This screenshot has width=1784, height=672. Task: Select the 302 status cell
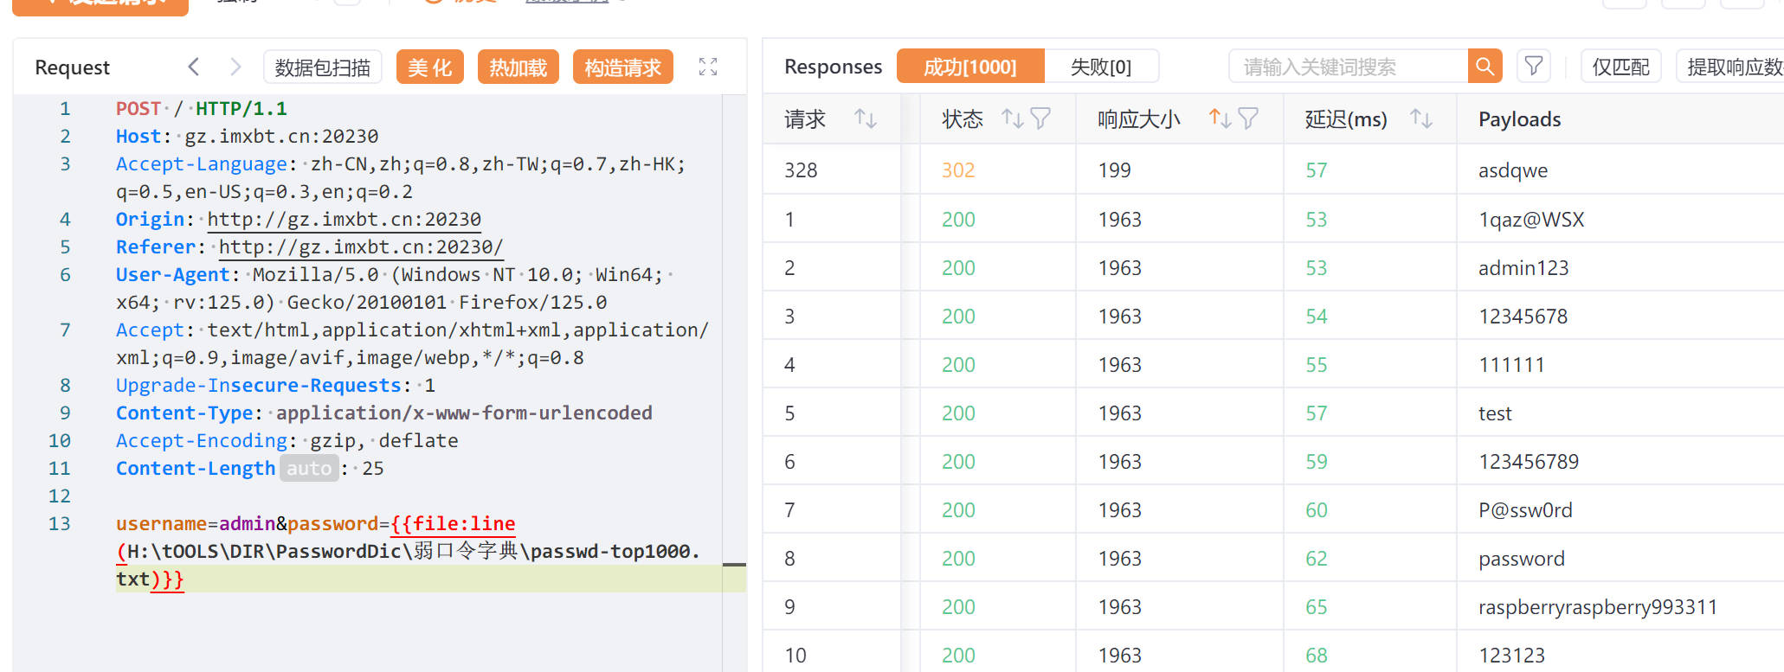pyautogui.click(x=958, y=170)
